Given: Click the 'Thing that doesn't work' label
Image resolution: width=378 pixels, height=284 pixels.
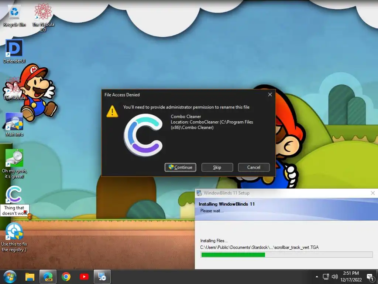Looking at the screenshot, I should tap(15, 210).
